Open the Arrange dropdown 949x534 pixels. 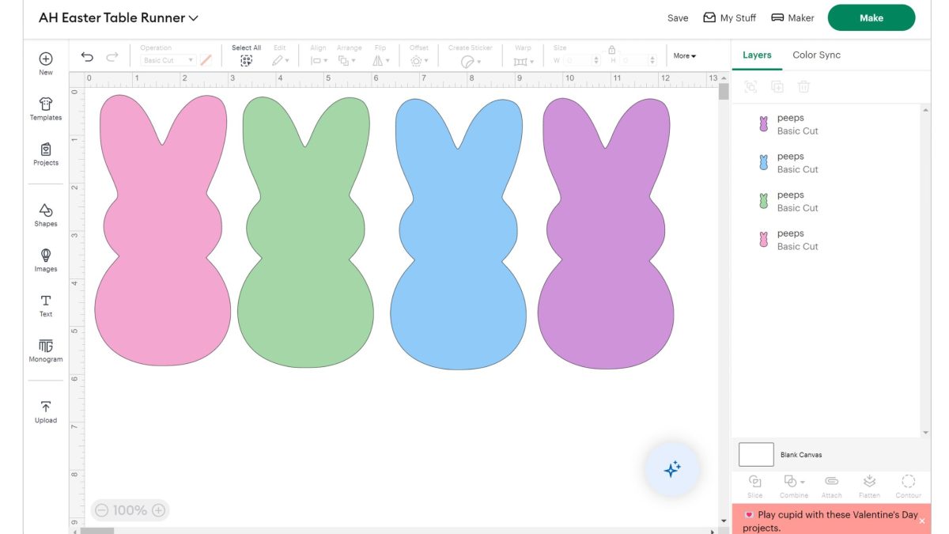(x=349, y=60)
